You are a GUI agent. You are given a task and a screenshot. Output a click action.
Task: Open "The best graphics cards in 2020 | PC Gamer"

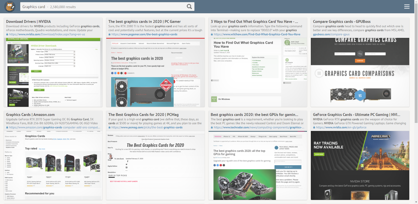[144, 21]
